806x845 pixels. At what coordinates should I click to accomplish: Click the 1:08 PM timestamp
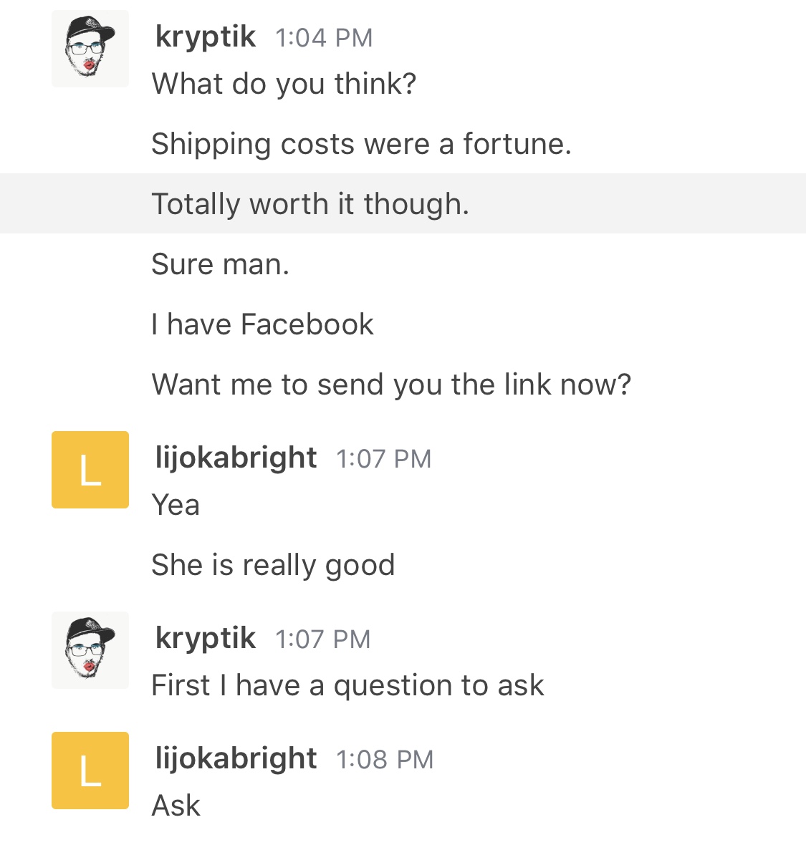click(385, 760)
